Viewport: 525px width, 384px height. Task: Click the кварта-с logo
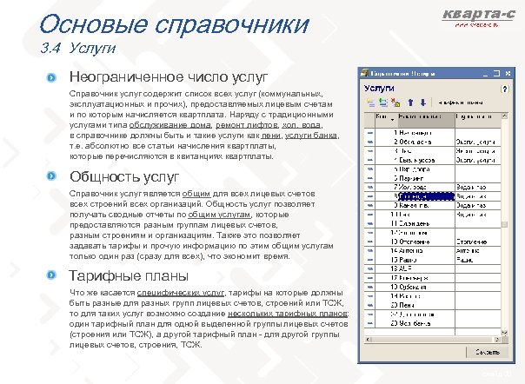478,17
